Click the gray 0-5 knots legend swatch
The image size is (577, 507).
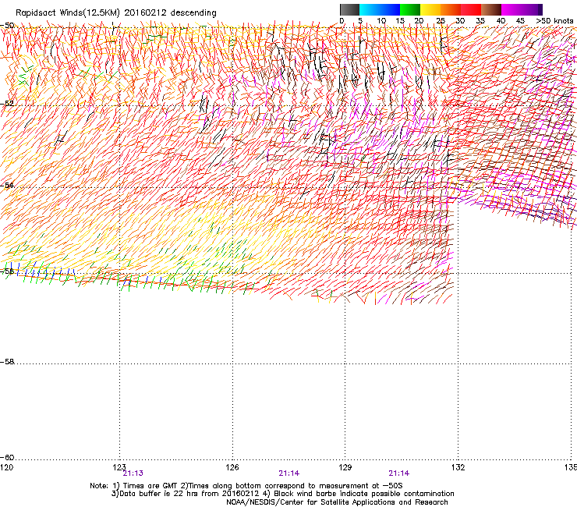pos(349,9)
